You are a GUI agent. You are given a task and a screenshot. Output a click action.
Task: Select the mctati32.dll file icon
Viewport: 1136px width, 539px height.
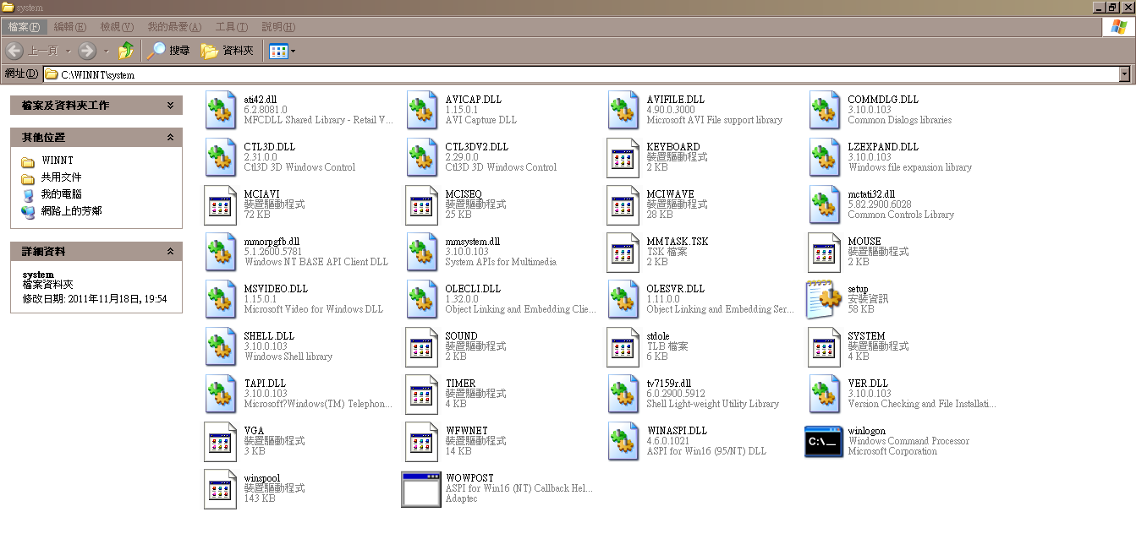pos(825,204)
